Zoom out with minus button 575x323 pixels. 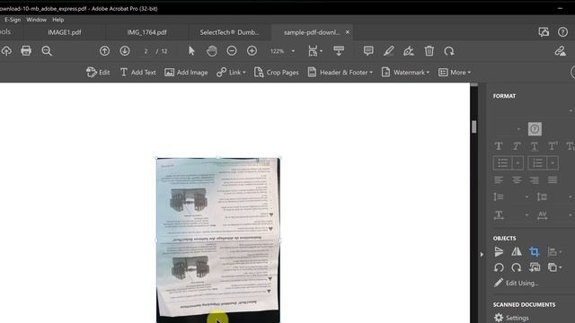pos(232,51)
